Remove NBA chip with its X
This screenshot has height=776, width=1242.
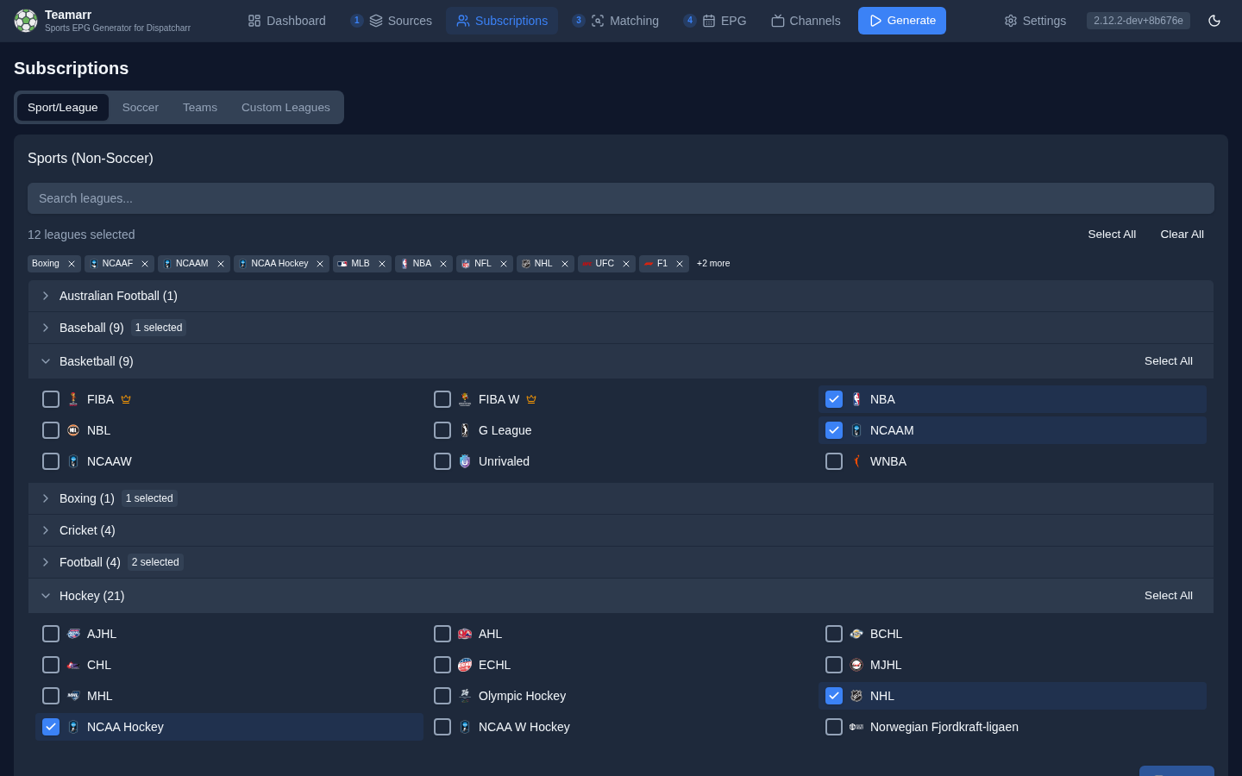(443, 264)
